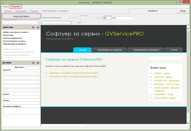Click the Клиент input field
Screen dimensions: 191x131
[x=21, y=97]
